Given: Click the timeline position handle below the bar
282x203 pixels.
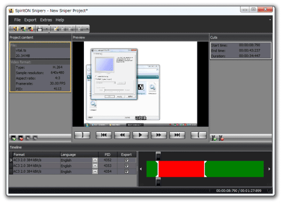Looking at the screenshot, I should (x=158, y=181).
